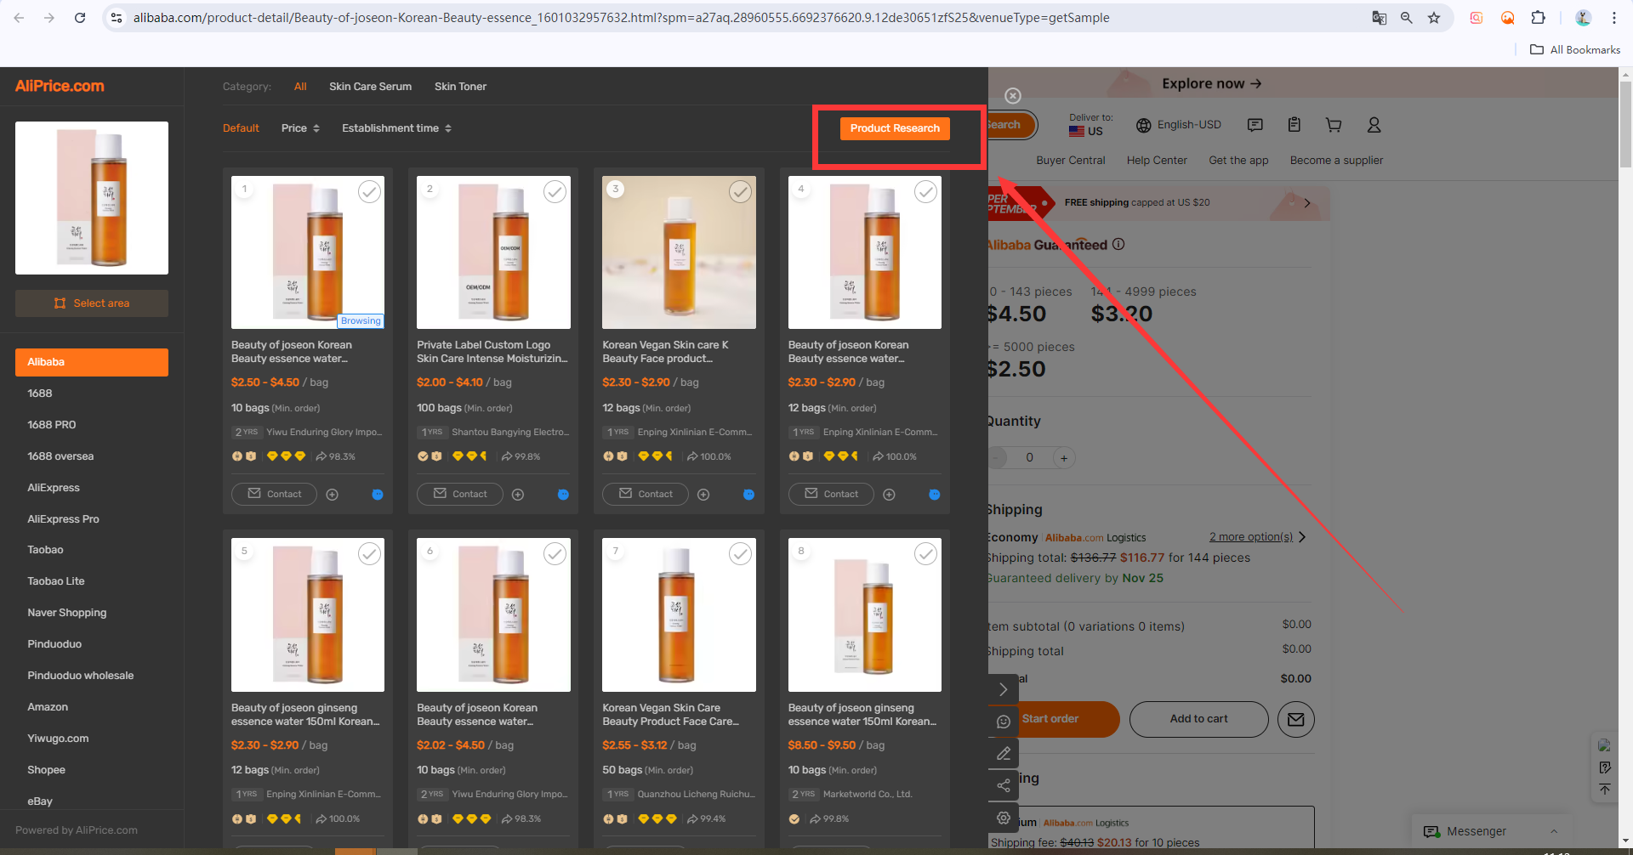This screenshot has width=1633, height=855.
Task: Open Deliver to US selector
Action: [x=1090, y=125]
